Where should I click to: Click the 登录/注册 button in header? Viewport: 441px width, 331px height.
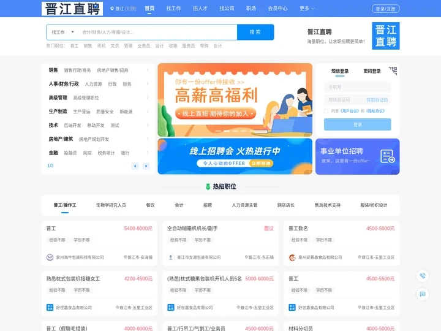pos(386,9)
